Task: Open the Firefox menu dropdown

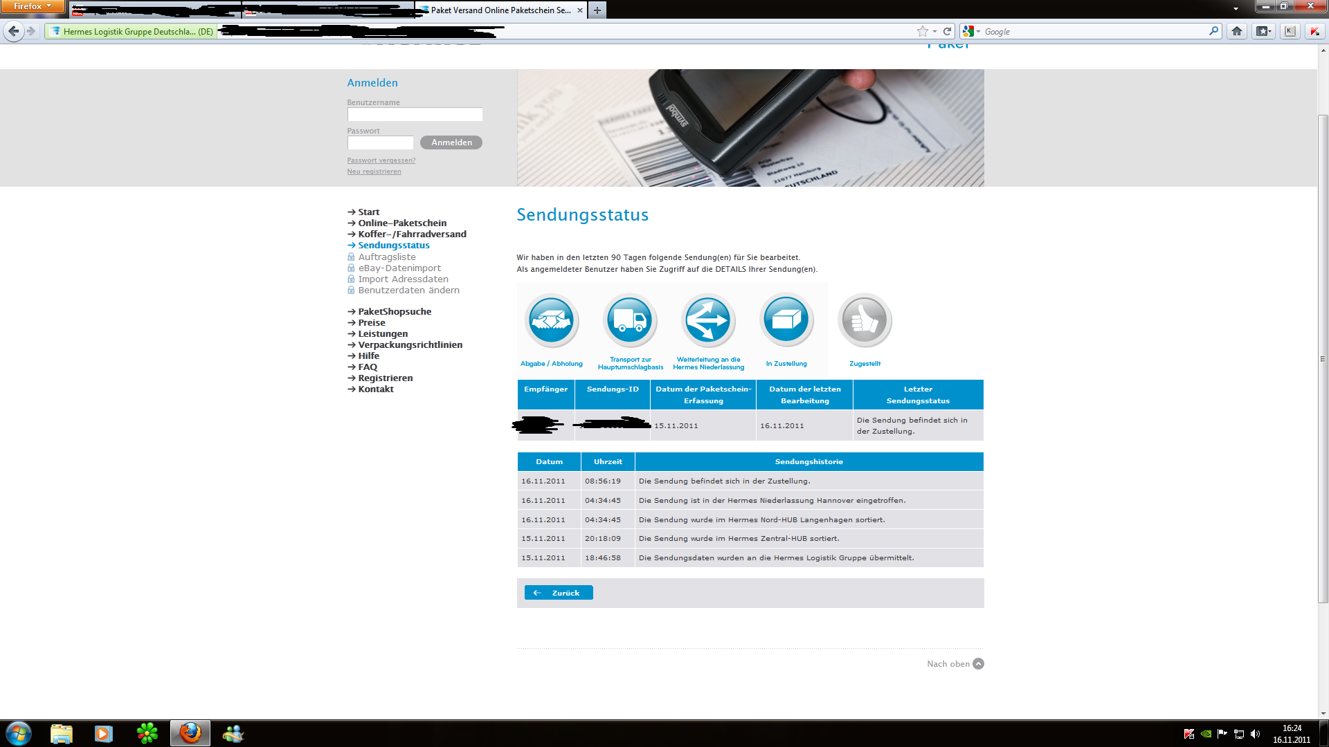Action: (x=32, y=6)
